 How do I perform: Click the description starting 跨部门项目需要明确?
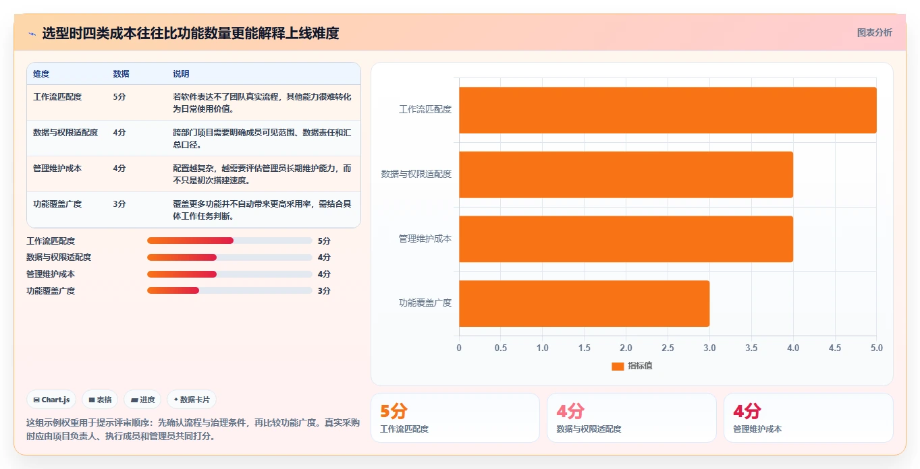(x=263, y=139)
